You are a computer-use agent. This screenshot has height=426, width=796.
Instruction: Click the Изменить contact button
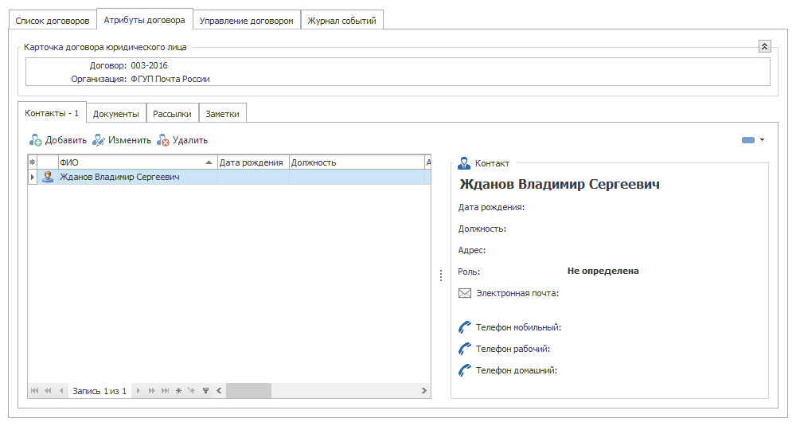click(x=122, y=140)
